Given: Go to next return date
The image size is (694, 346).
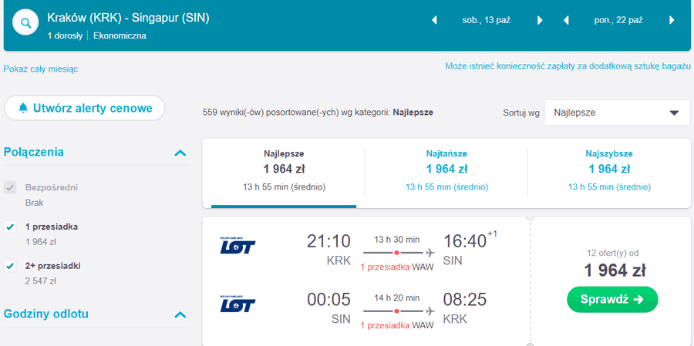Looking at the screenshot, I should (x=672, y=20).
